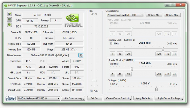This screenshot has height=108, width=190.
Task: Click the Shader Clock slider handle
Action: coord(132,69)
